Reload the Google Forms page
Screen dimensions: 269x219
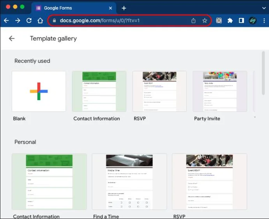(x=29, y=21)
